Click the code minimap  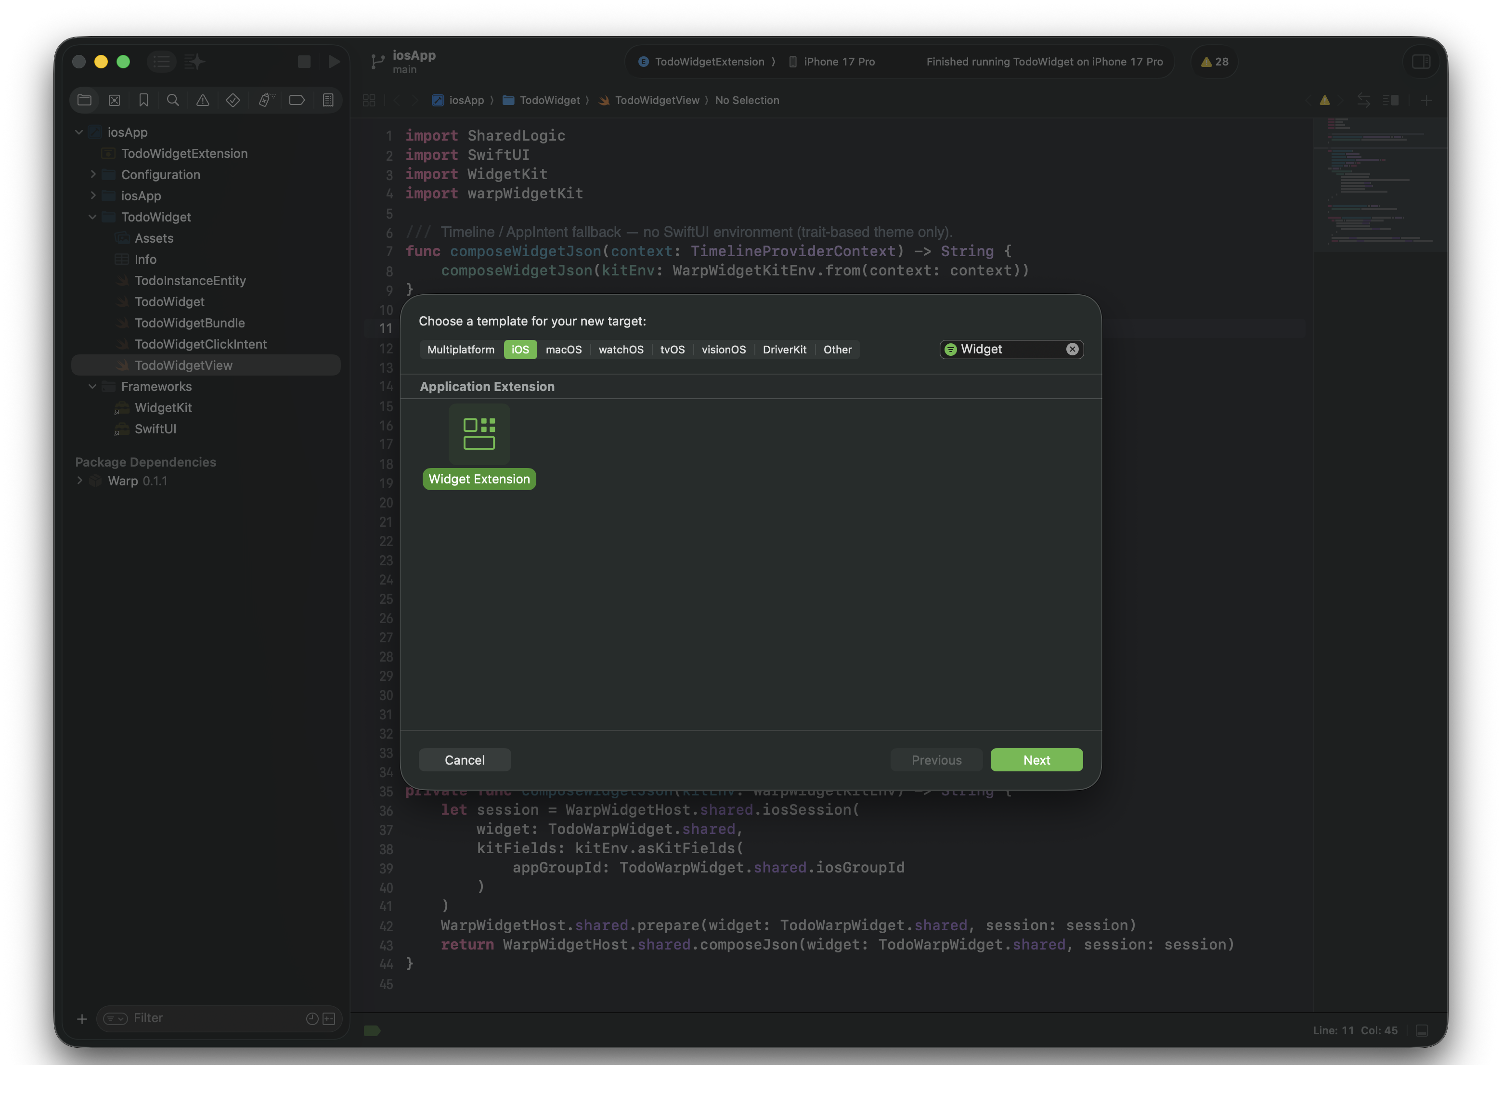[x=1379, y=184]
